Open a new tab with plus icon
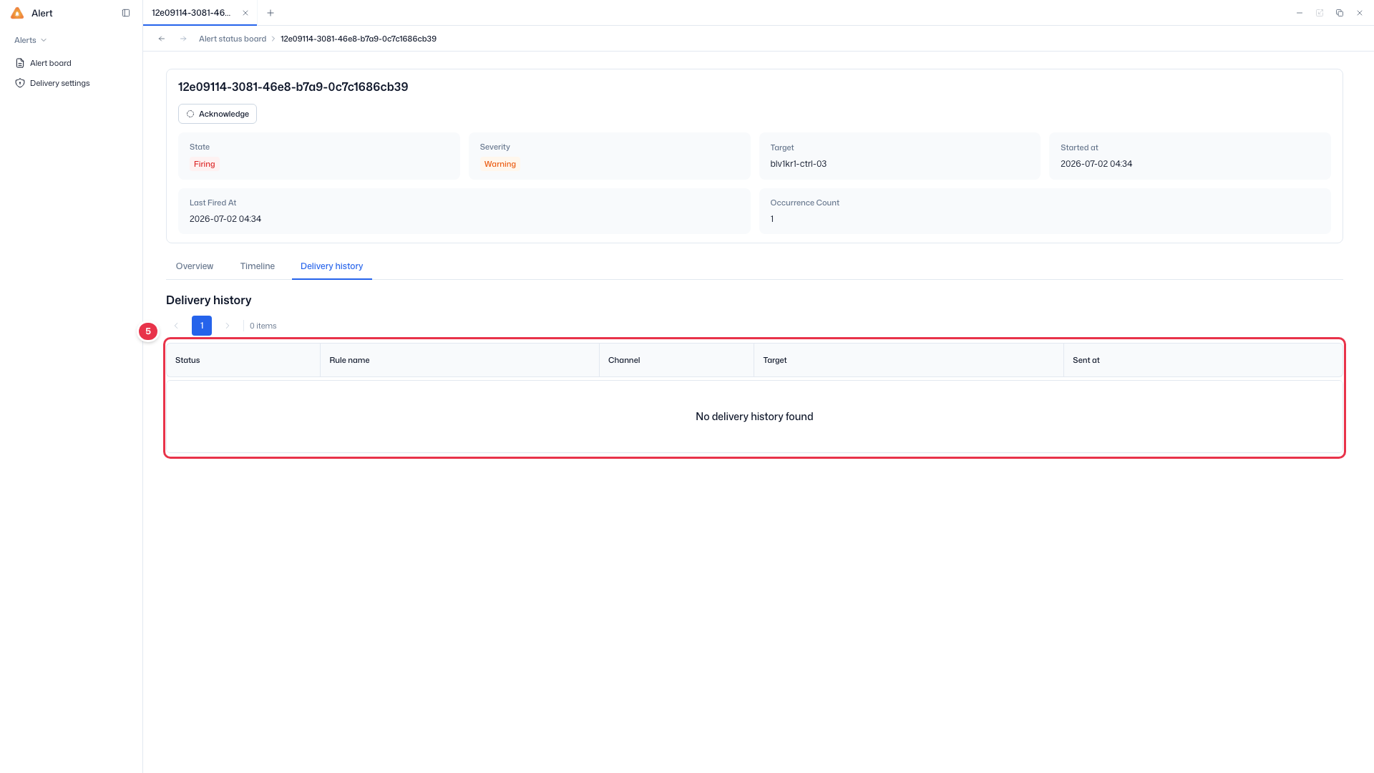 271,13
